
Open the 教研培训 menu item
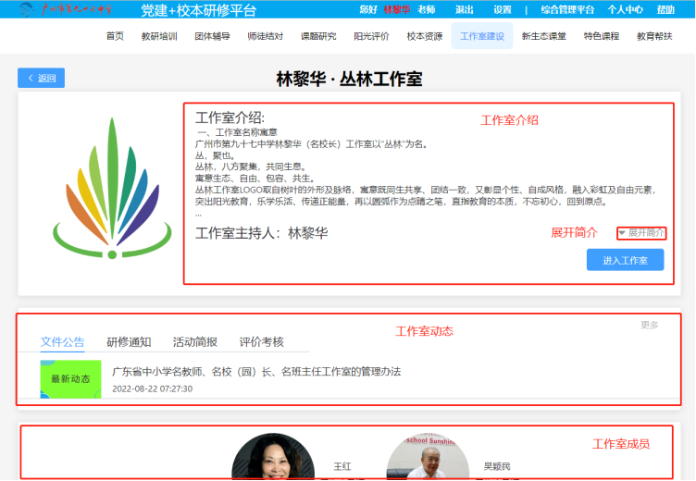pyautogui.click(x=159, y=36)
